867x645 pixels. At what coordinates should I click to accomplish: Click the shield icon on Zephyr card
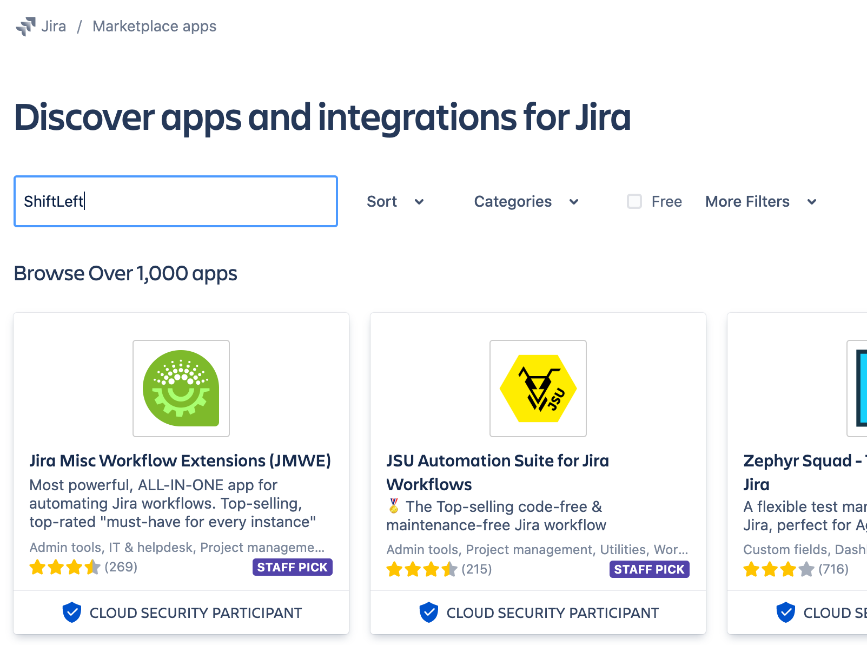tap(786, 613)
